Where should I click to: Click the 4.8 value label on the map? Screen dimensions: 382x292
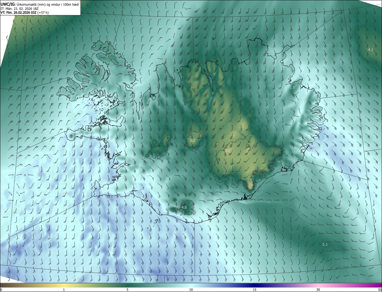click(x=184, y=207)
